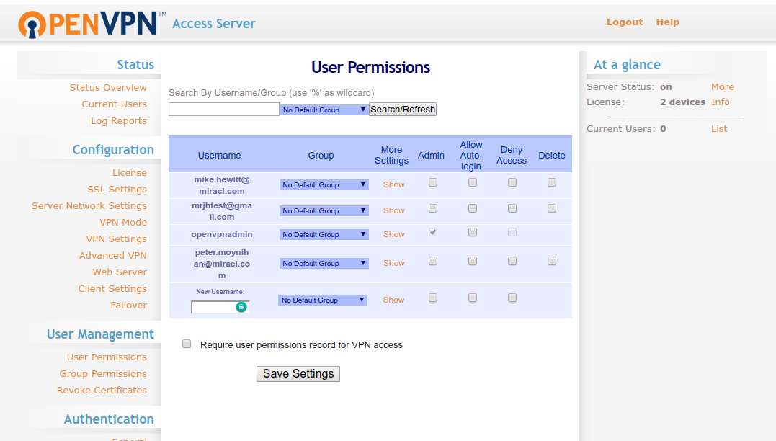Click Info link beside License
Screen dimensions: 776x441
[720, 102]
